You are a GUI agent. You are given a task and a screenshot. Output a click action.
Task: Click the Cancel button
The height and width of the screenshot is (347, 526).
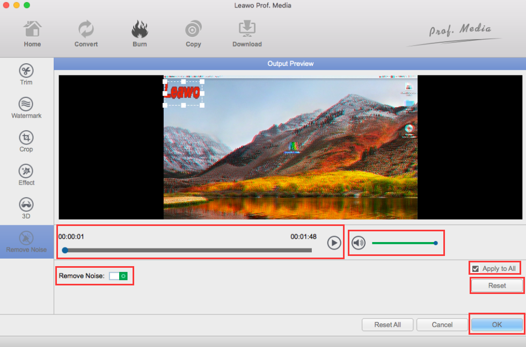tap(442, 325)
